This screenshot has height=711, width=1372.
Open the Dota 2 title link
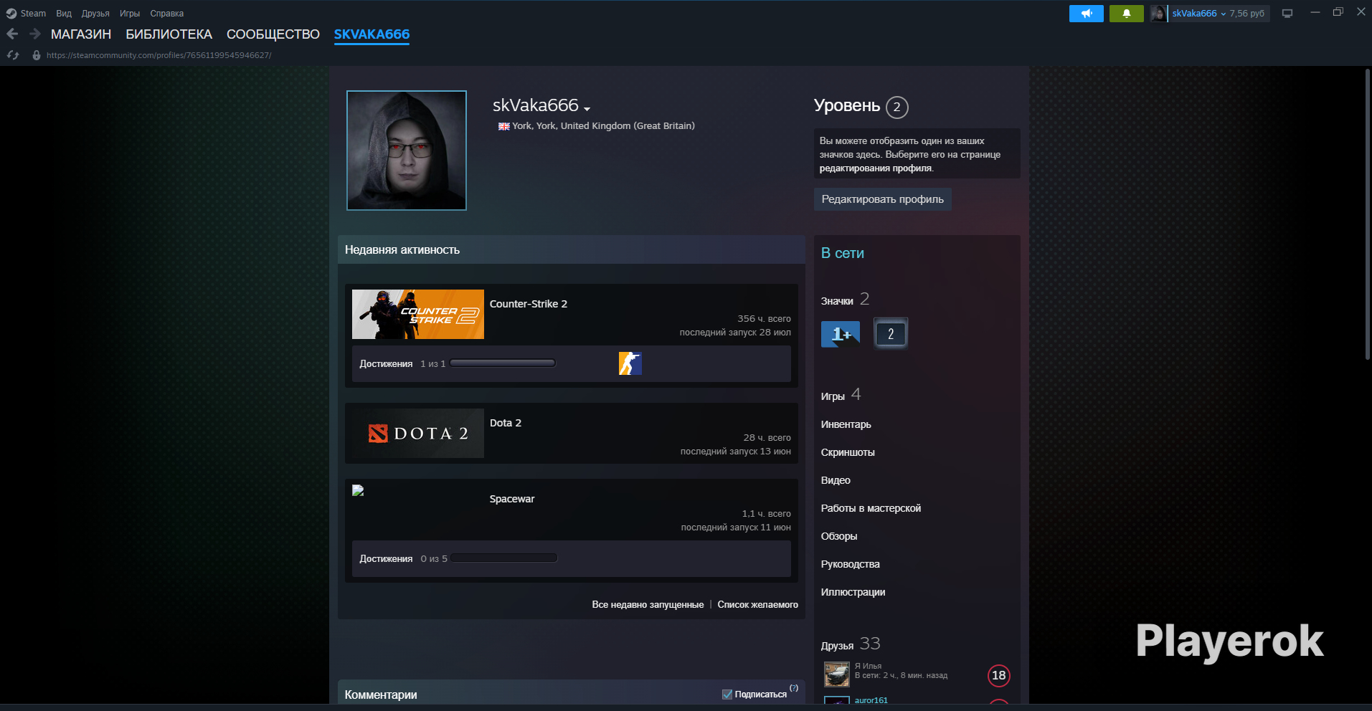point(506,423)
